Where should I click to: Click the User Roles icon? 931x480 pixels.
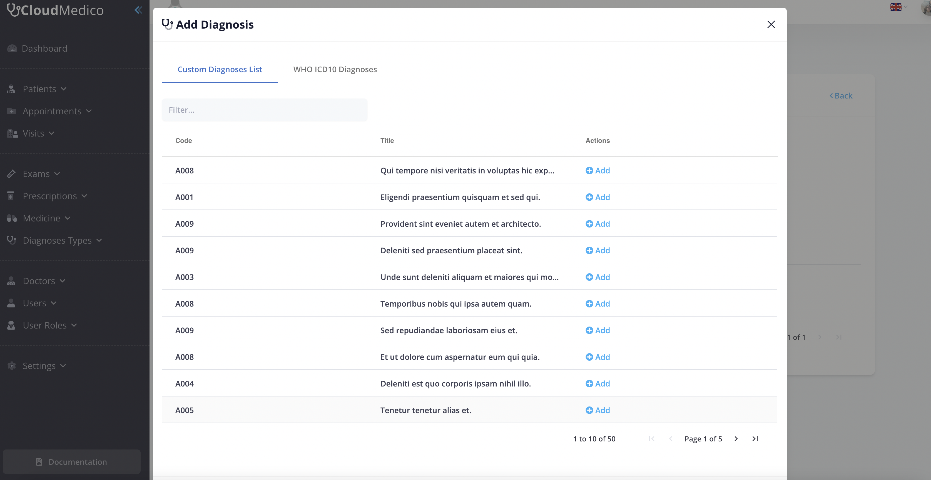11,325
